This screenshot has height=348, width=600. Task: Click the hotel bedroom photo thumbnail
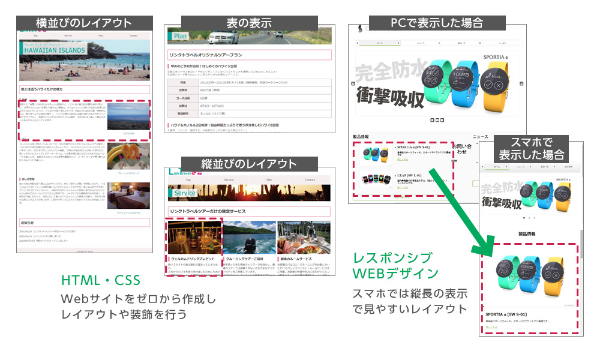point(128,195)
